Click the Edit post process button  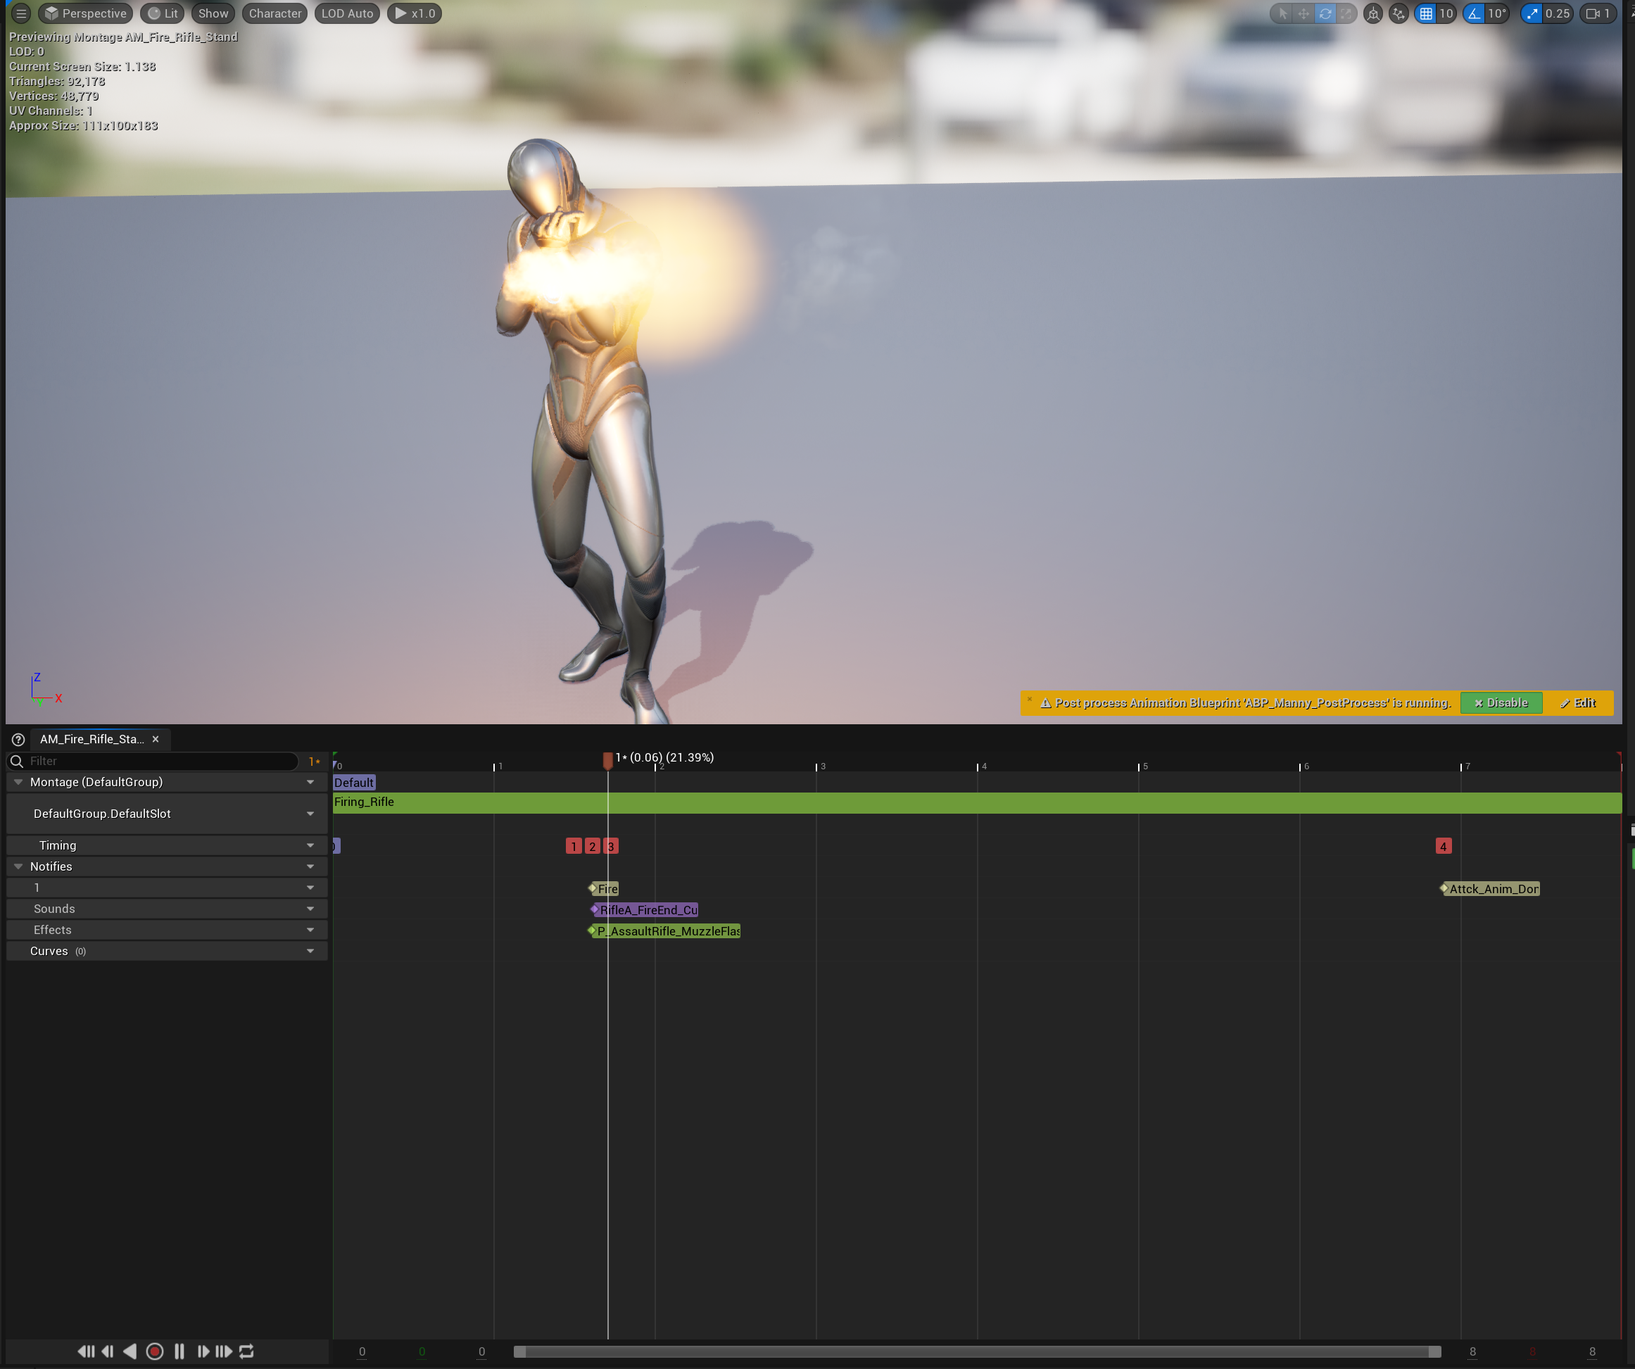[x=1578, y=702]
